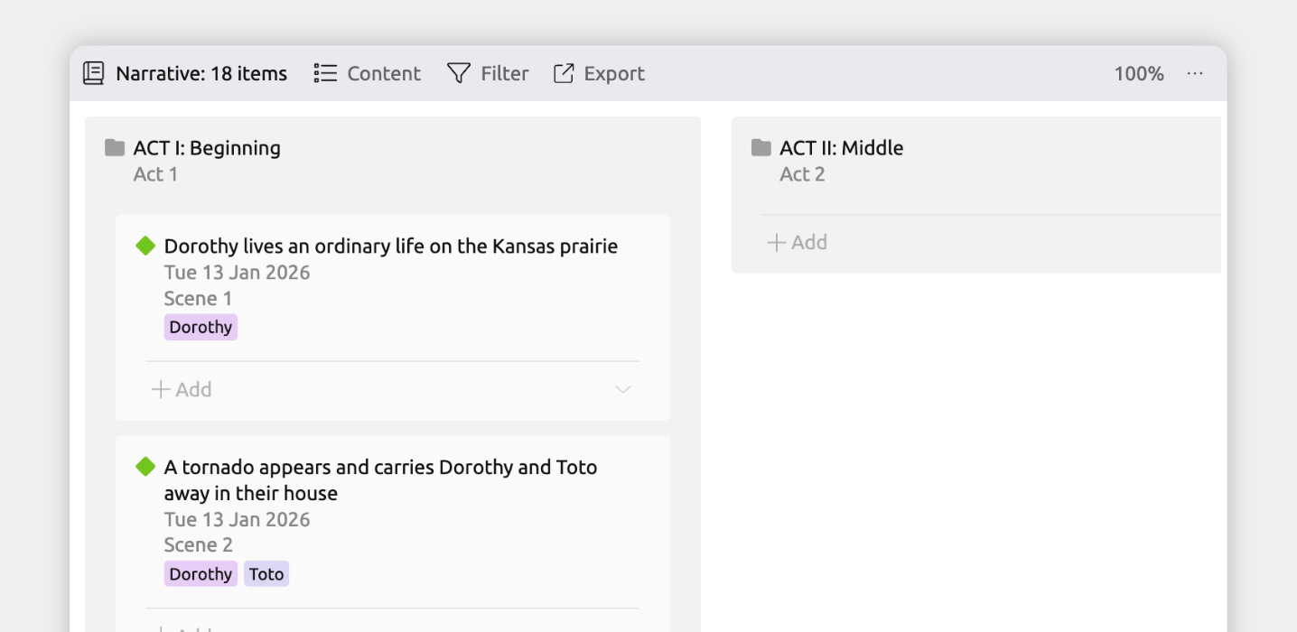
Task: Open the 'Dorothy lives an ordinary life' scene title
Action: (391, 246)
